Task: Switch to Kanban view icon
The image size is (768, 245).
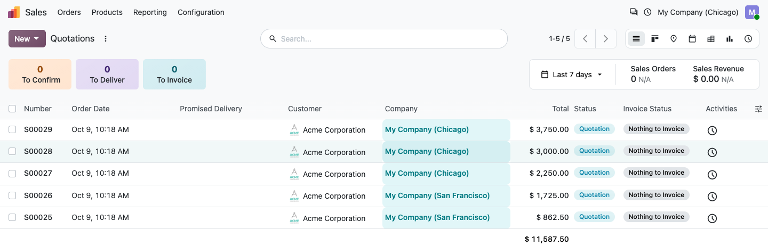Action: click(655, 39)
